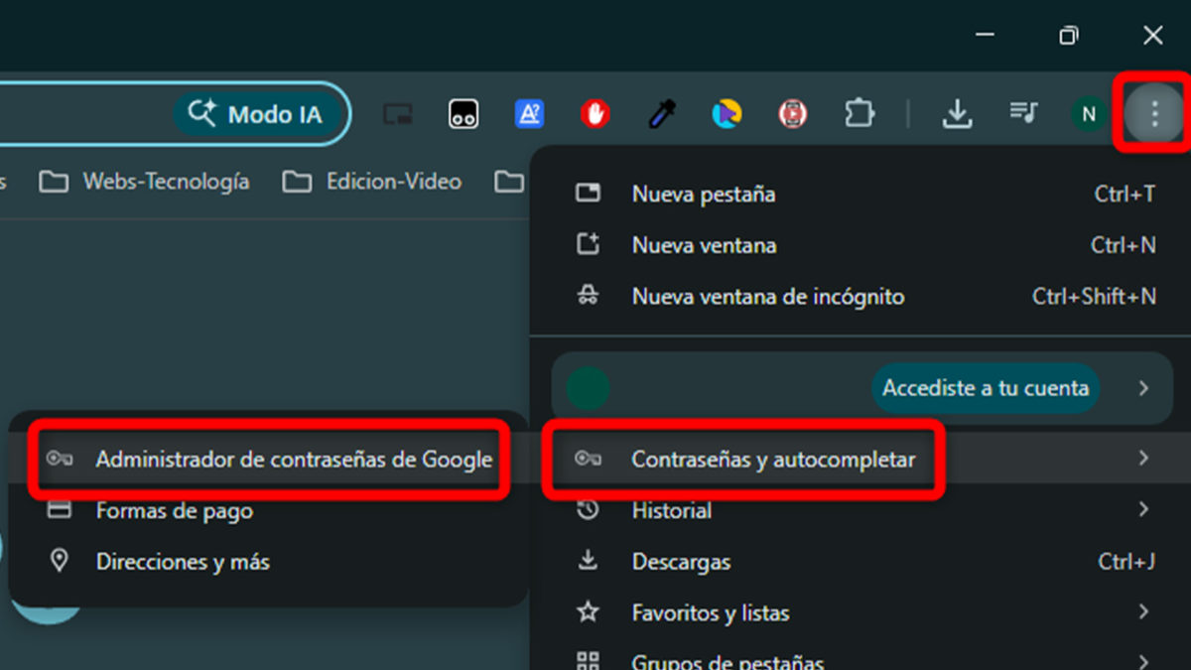Expand chevron beside Contraseñas y autocompletar
The image size is (1191, 670).
pyautogui.click(x=1143, y=459)
